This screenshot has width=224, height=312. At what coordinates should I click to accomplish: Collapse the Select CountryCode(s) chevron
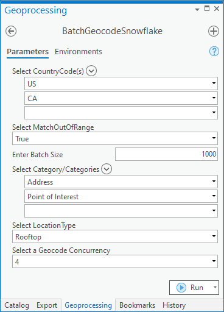click(x=91, y=71)
